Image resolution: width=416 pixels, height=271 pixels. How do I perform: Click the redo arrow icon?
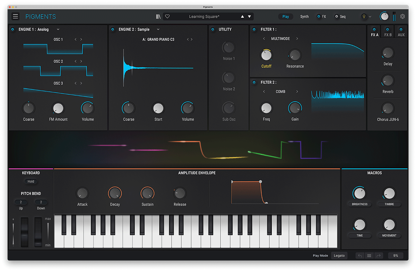tap(378, 255)
